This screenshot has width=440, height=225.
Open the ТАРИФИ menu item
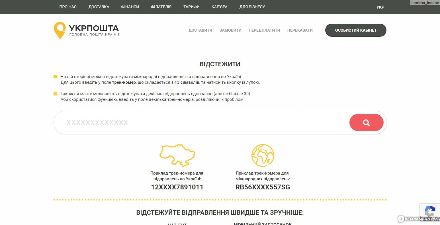pyautogui.click(x=191, y=7)
